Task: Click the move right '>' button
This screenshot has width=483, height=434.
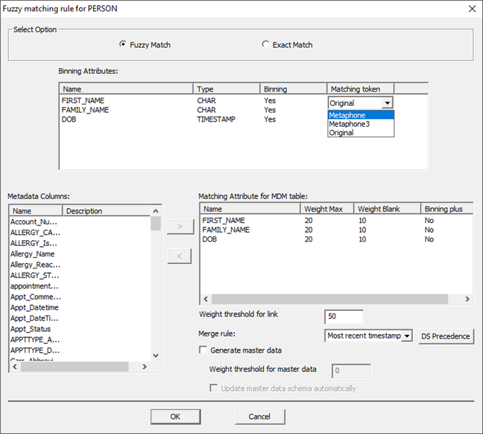Action: pos(180,227)
